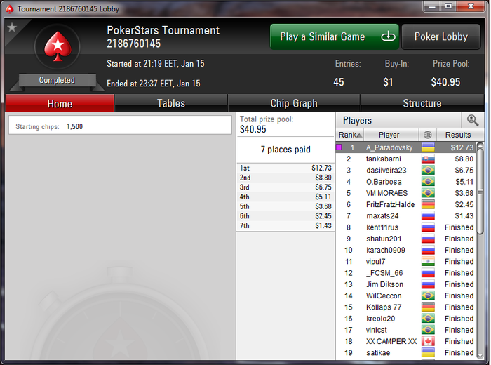Click the Slovakia flag next to tankabarni

coord(428,159)
